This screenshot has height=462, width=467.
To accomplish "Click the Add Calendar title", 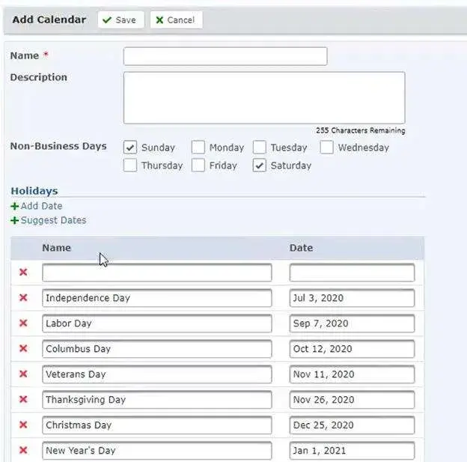I will (x=49, y=19).
